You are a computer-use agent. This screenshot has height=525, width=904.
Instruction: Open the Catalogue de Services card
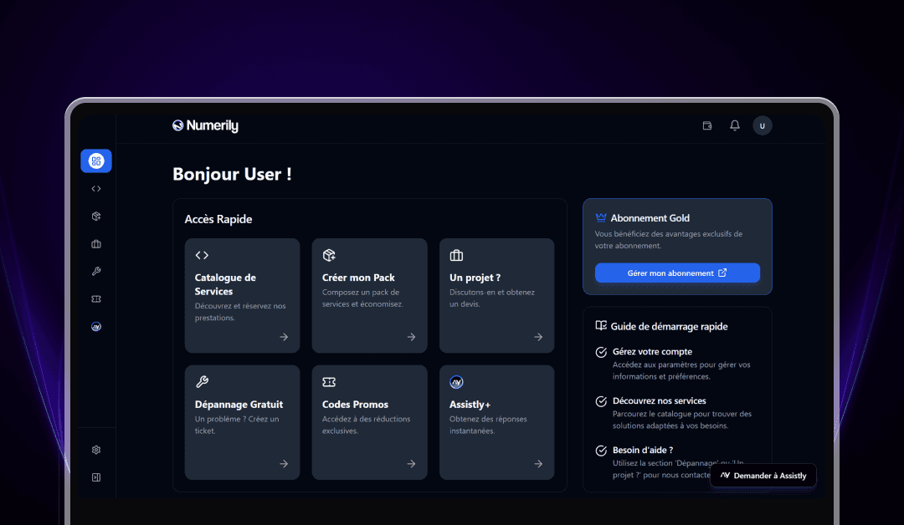242,295
